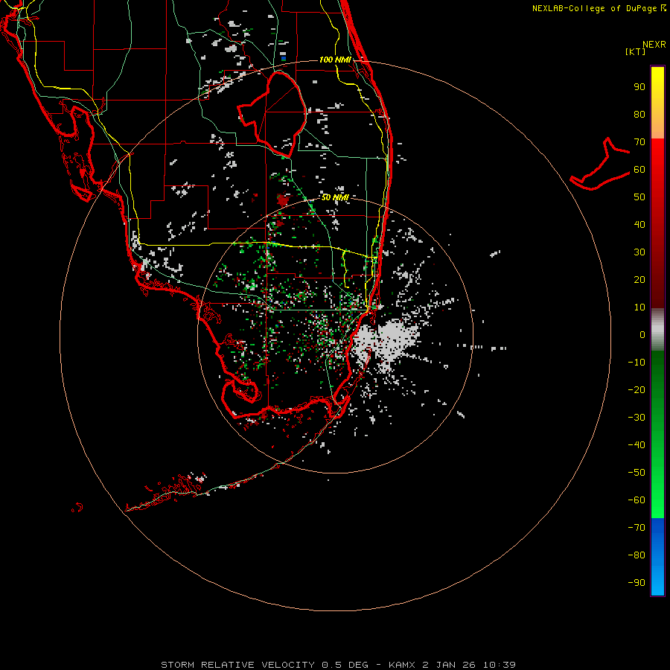Click the legend value 50
Image resolution: width=670 pixels, height=670 pixels.
point(639,197)
